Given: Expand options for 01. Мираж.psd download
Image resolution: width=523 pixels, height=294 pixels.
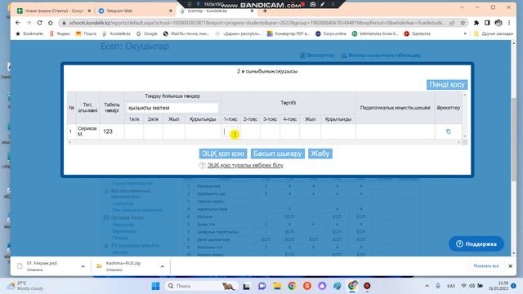Looking at the screenshot, I should click(83, 266).
